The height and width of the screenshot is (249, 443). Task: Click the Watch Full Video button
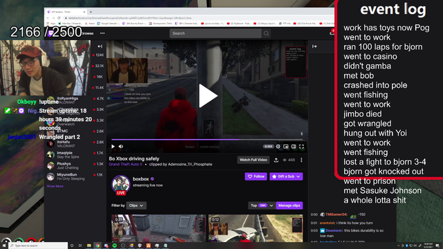click(253, 160)
